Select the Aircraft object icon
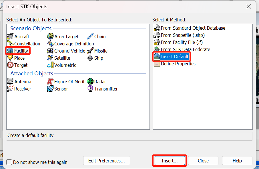Viewport: 259px width, 169px height. point(10,37)
